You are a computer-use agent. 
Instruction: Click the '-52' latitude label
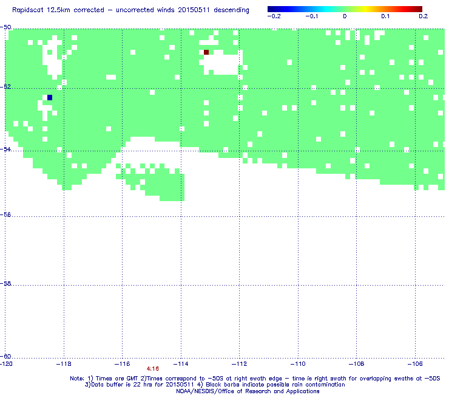click(x=5, y=87)
